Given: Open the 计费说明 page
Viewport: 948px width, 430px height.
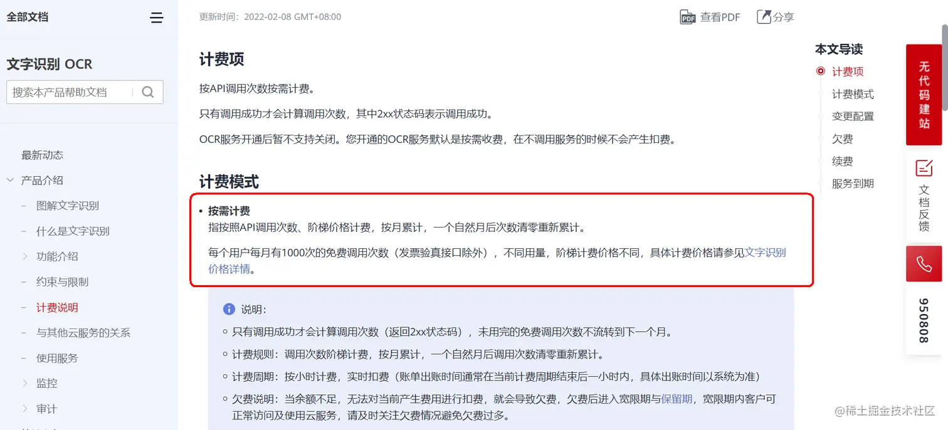Looking at the screenshot, I should (57, 307).
